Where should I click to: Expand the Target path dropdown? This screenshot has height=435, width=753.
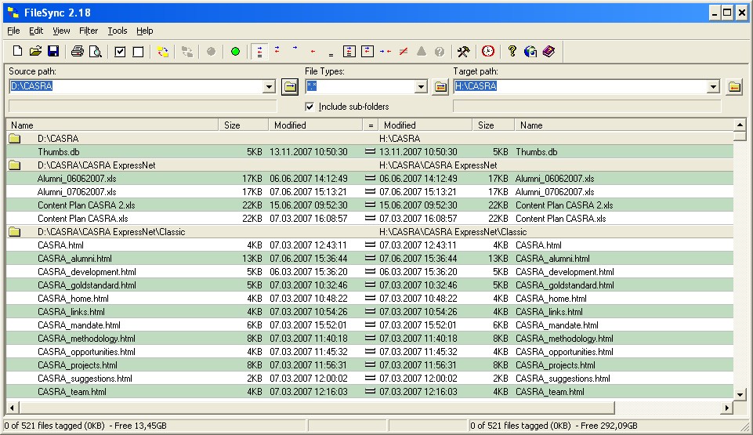click(713, 87)
